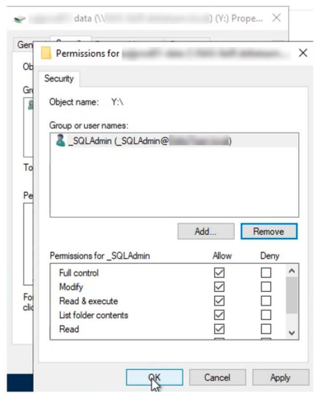Click the Read & execute permission label
Viewport: 326px width, 403px height.
(88, 301)
